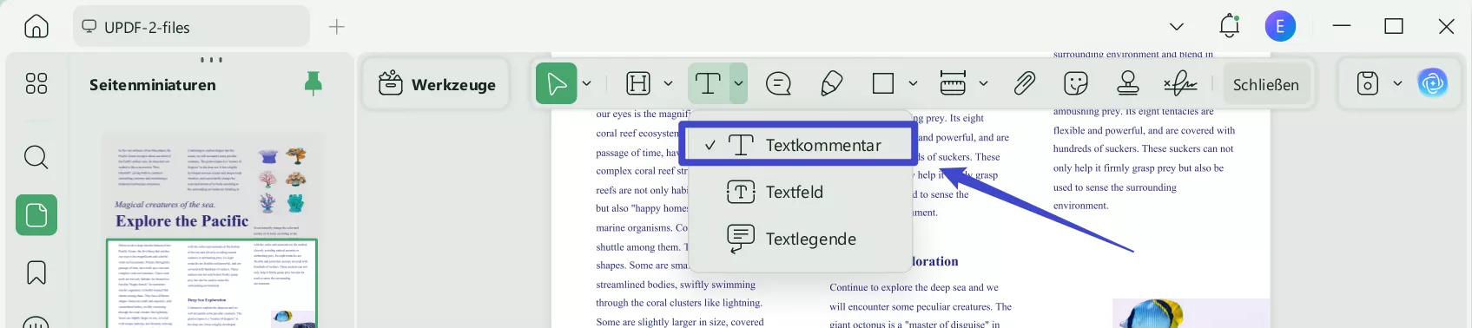
Task: Select the highlight text tool
Action: coord(638,84)
